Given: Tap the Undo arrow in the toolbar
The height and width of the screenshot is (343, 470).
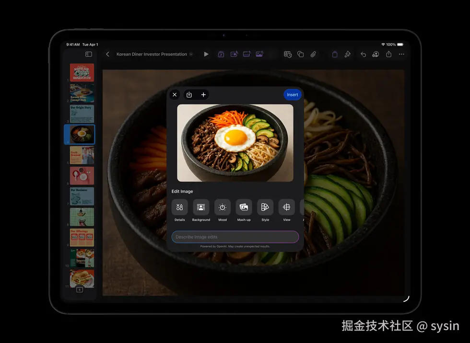Looking at the screenshot, I should click(363, 54).
